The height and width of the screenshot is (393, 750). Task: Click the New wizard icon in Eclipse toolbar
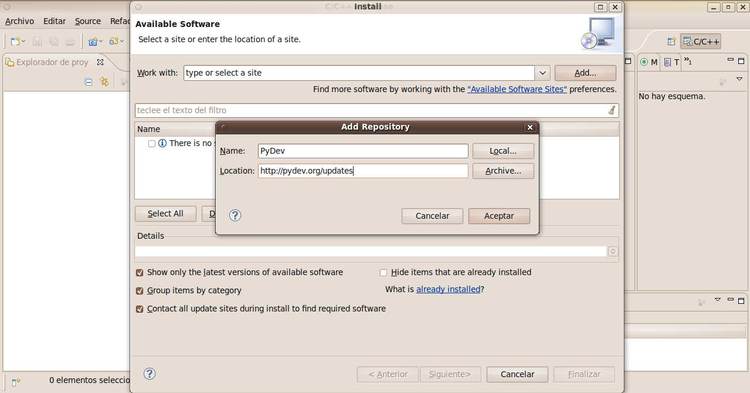pyautogui.click(x=15, y=41)
